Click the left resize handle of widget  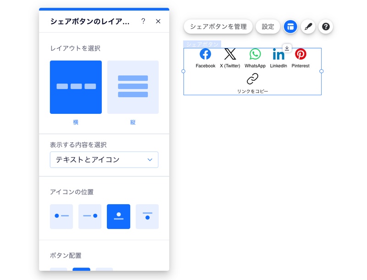[x=183, y=71]
